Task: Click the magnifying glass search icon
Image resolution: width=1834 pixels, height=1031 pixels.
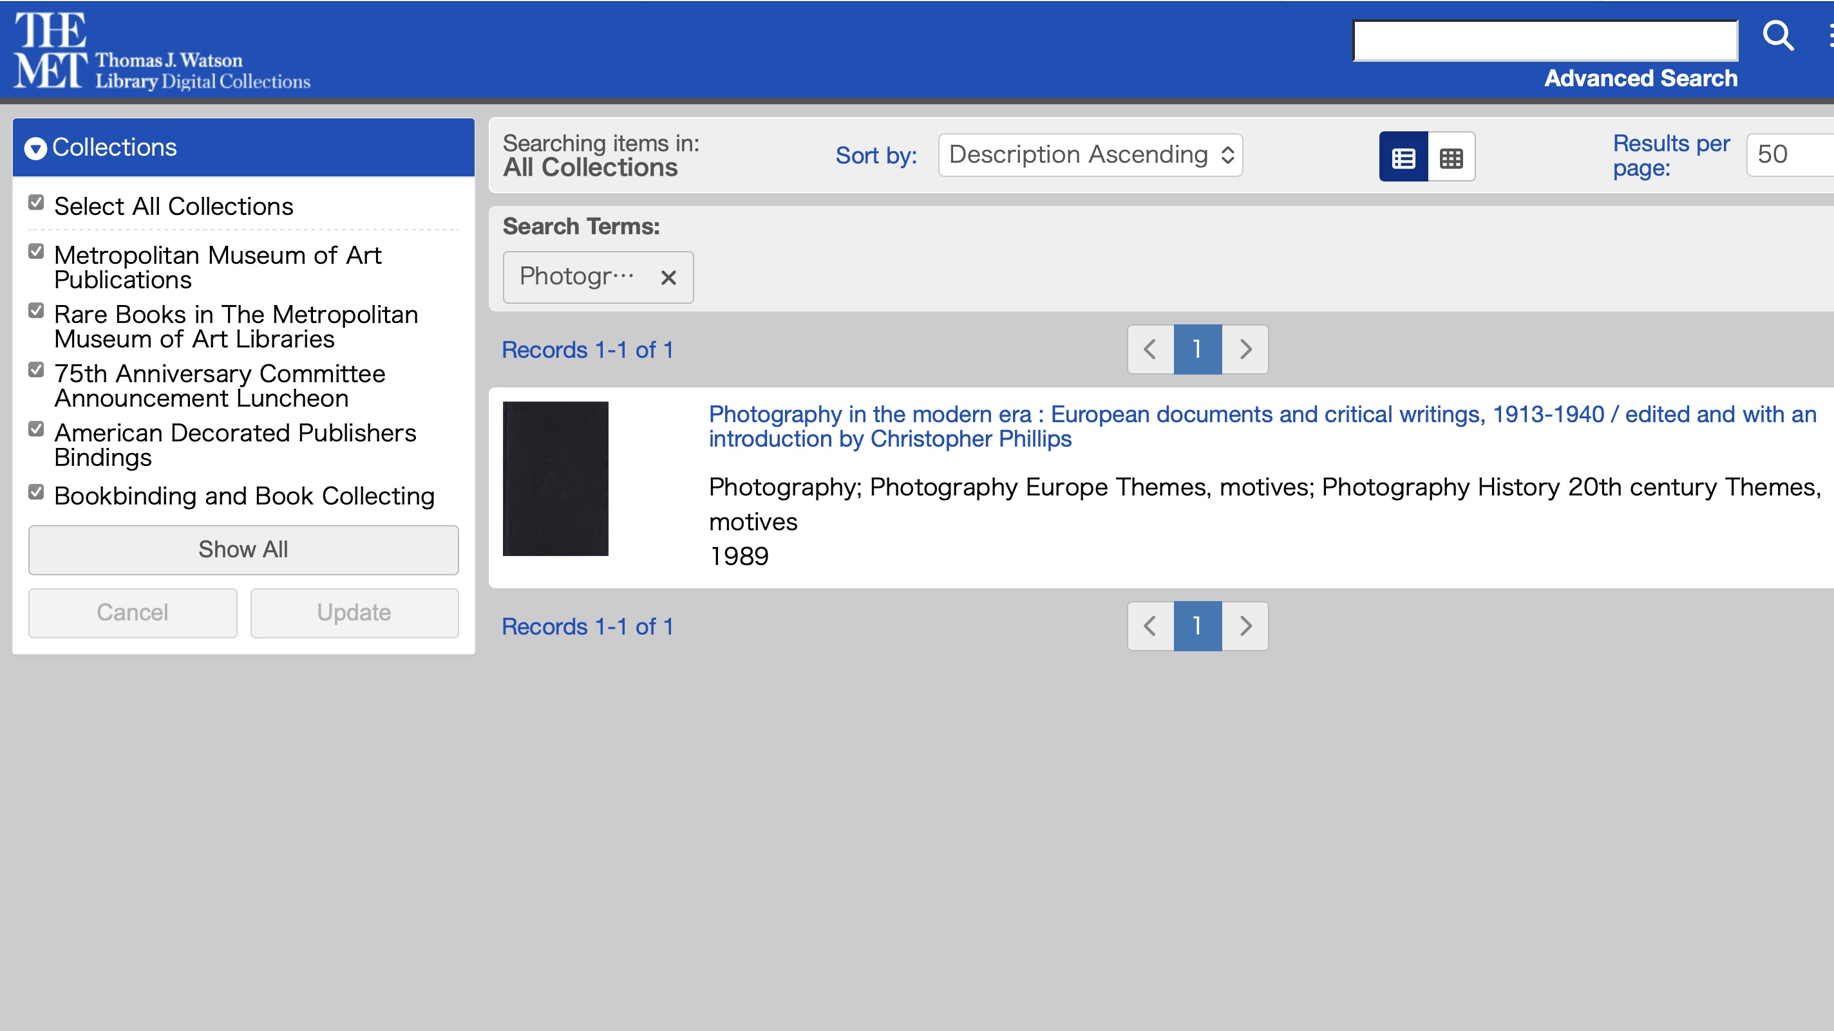Action: point(1777,35)
